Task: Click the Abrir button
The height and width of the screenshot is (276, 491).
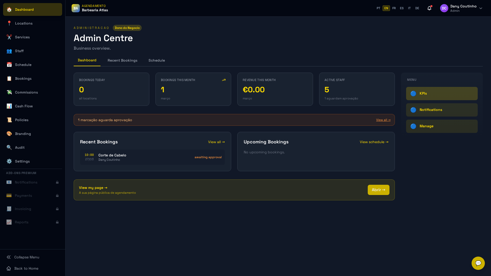Action: (378, 190)
